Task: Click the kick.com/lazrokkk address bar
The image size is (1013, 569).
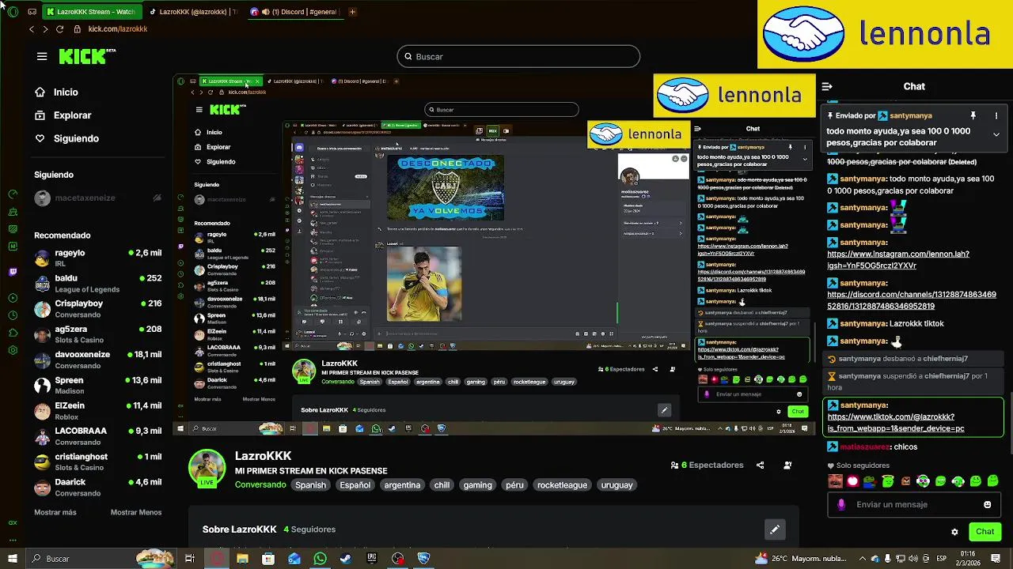Action: 118,29
